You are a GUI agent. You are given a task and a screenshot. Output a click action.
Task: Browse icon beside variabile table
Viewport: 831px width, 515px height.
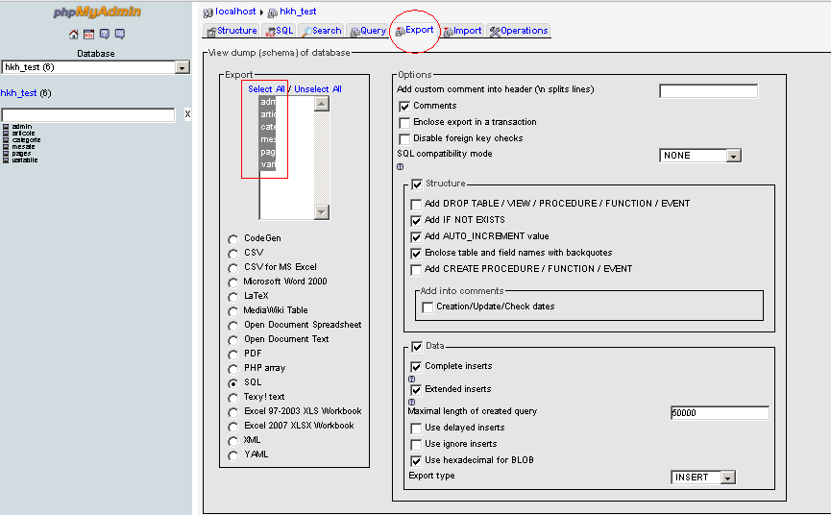point(6,160)
